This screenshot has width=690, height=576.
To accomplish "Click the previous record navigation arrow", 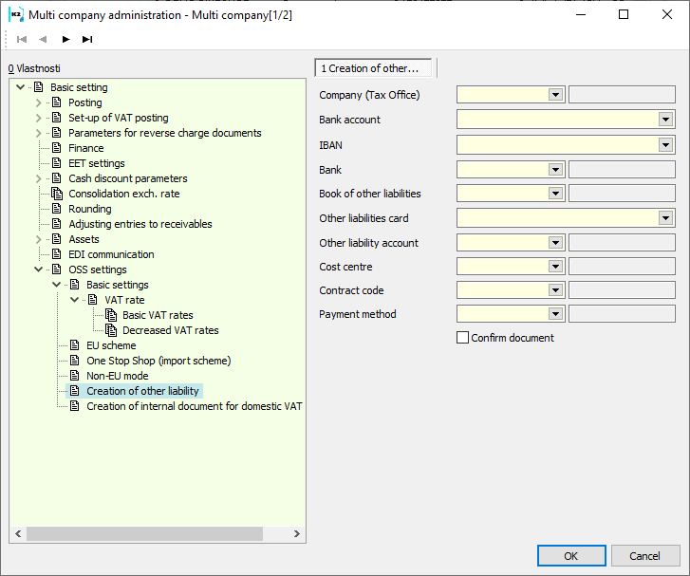I will point(43,39).
